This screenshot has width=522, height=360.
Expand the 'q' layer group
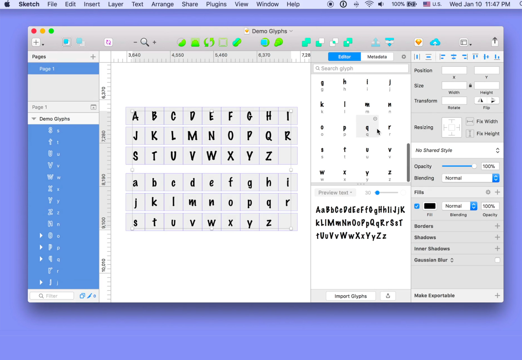41,259
